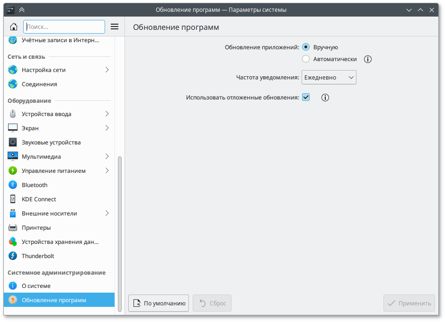
Task: Click the info icon beside Автоматически
Action: coord(368,59)
